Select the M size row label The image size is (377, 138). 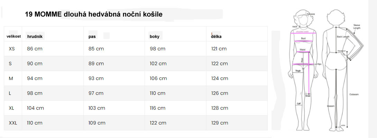pyautogui.click(x=11, y=79)
